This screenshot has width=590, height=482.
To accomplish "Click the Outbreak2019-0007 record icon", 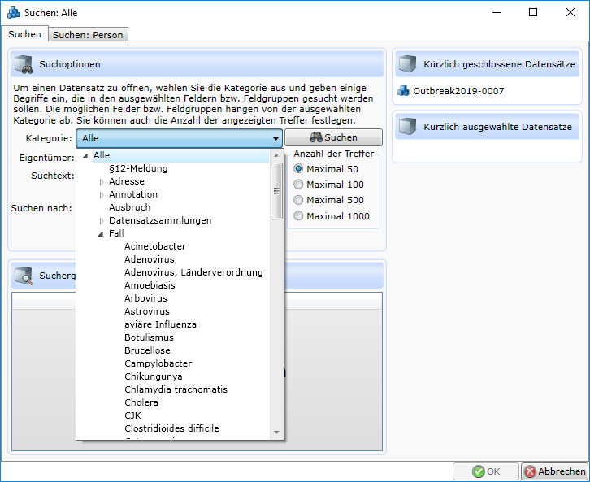I will (403, 91).
